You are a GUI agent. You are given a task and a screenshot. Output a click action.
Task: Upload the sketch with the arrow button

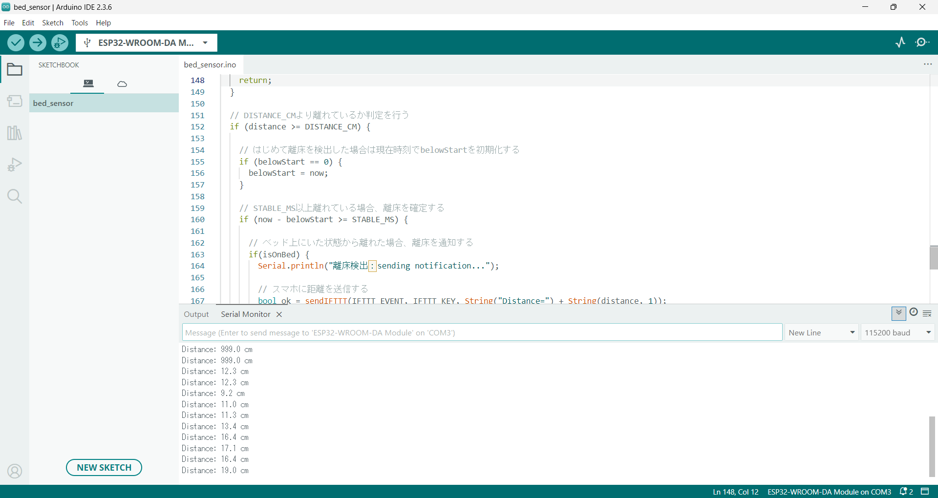pyautogui.click(x=38, y=42)
